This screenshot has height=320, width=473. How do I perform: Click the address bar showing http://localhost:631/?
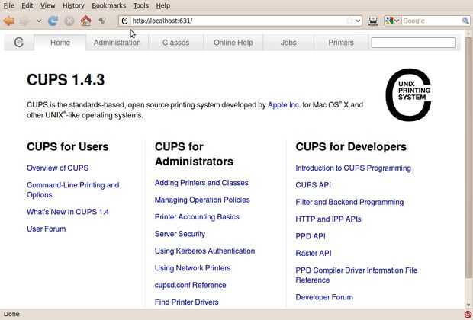[238, 21]
